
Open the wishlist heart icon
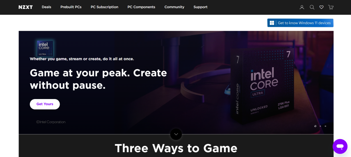coord(322,7)
